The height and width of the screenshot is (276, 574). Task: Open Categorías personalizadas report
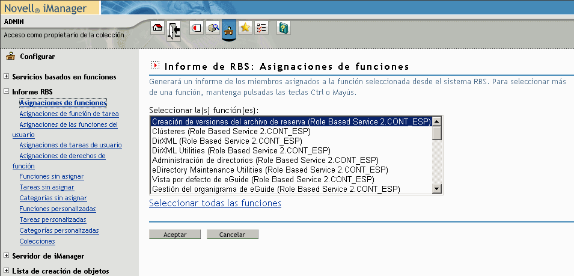[x=59, y=230]
